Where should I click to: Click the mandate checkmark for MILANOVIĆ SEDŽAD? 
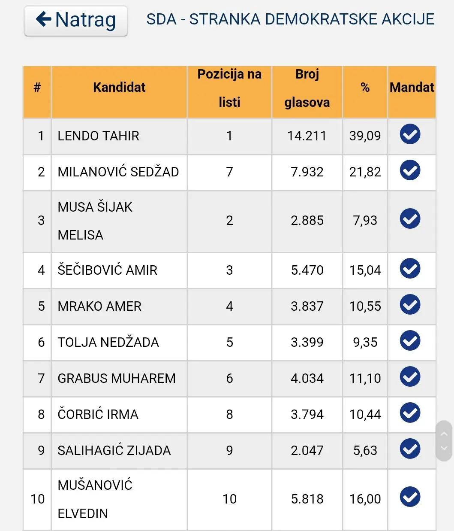(410, 170)
